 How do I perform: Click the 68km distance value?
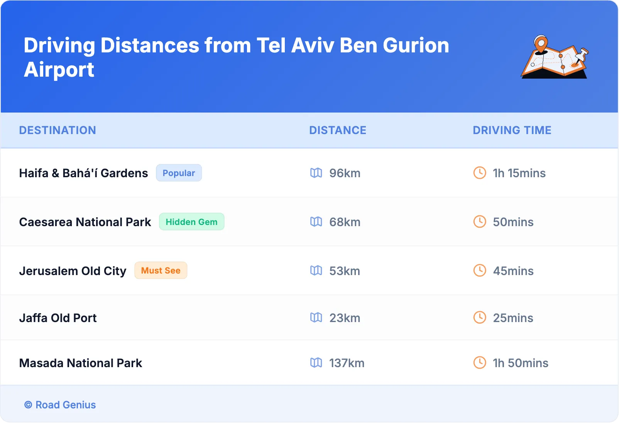pyautogui.click(x=345, y=222)
